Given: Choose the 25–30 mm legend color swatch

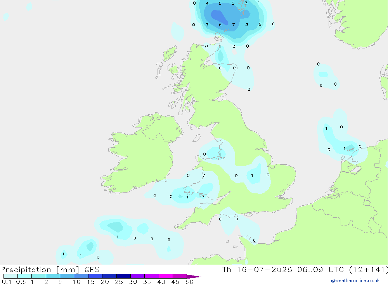Looking at the screenshot, I should pyautogui.click(x=123, y=276).
